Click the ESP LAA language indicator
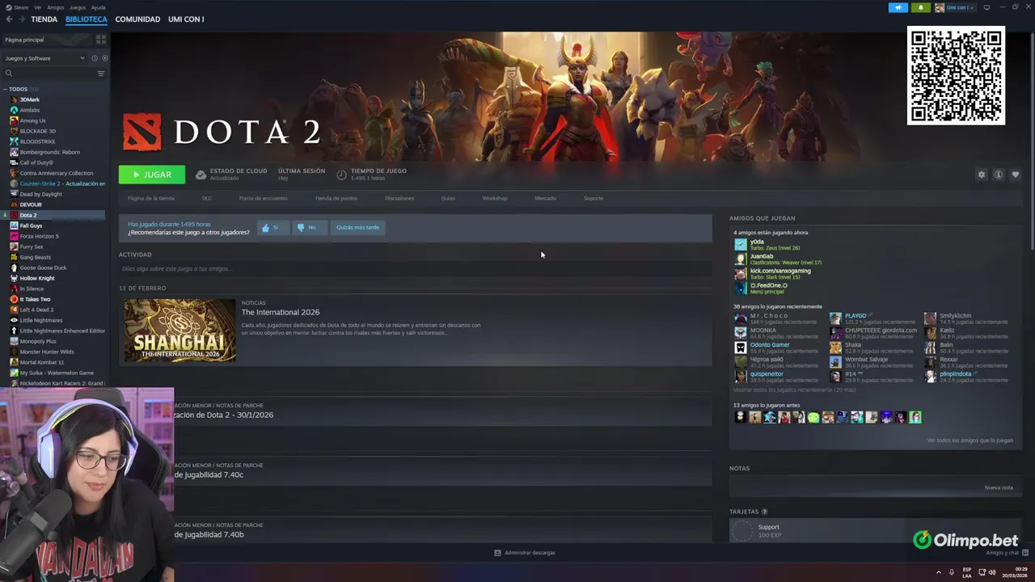Image resolution: width=1035 pixels, height=582 pixels. click(x=967, y=572)
